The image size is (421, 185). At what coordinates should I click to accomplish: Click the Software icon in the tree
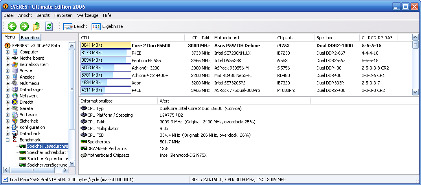15,115
